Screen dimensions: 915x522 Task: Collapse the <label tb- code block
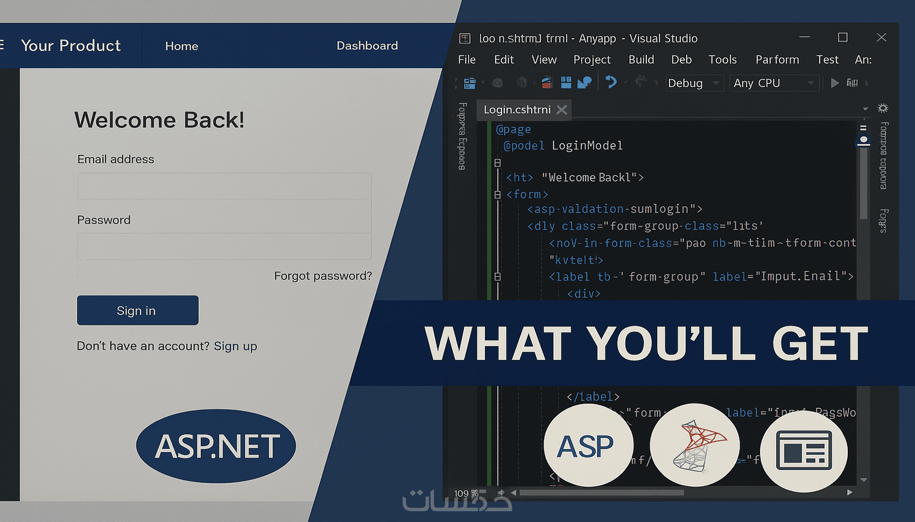coord(497,277)
